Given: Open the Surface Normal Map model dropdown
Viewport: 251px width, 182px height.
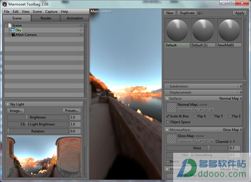Looking at the screenshot, I should [231, 98].
